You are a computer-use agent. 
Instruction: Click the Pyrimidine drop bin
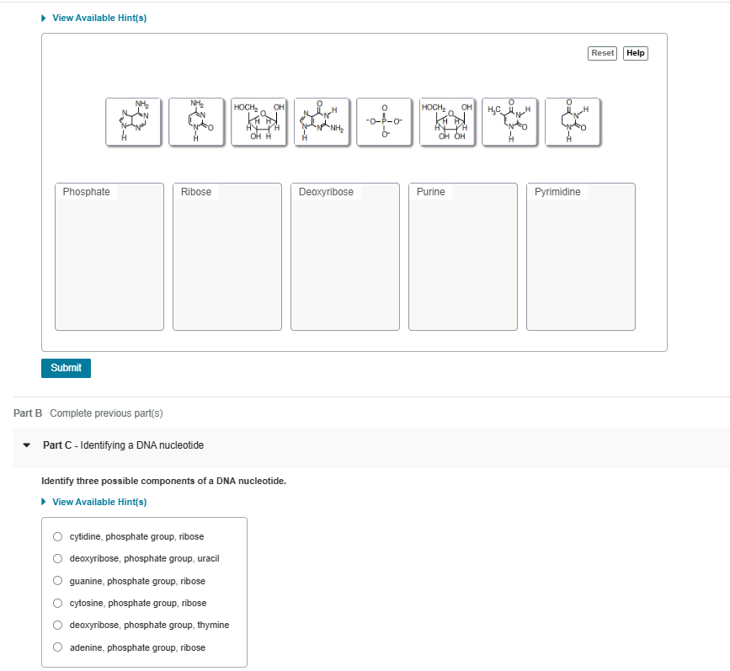(580, 261)
